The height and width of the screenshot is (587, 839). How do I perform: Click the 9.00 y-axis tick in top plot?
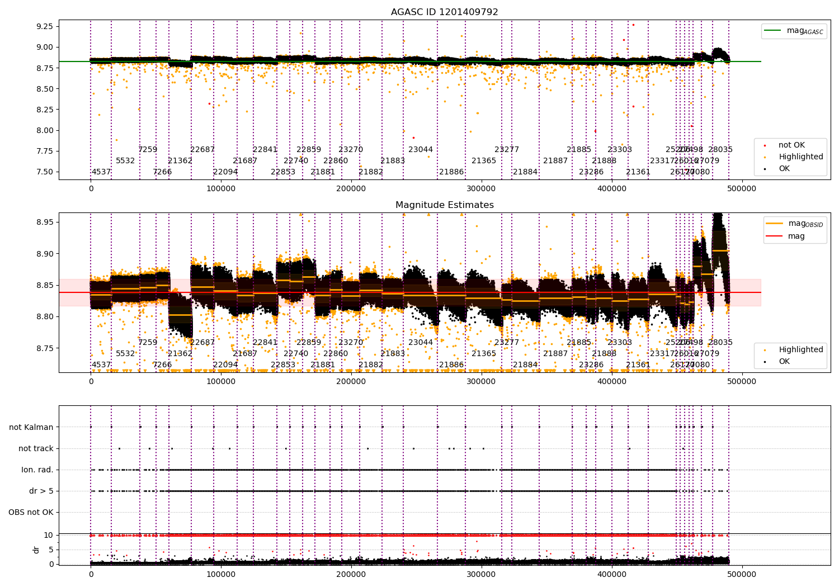(44, 48)
